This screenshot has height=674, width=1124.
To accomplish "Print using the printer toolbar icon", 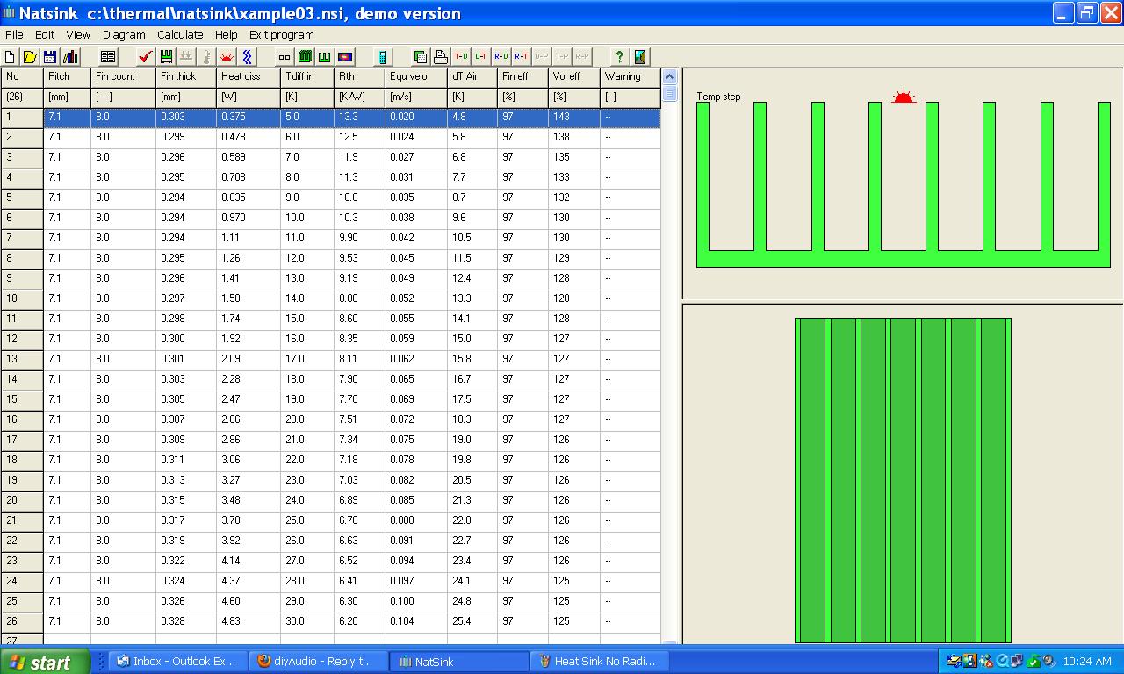I will [x=441, y=57].
